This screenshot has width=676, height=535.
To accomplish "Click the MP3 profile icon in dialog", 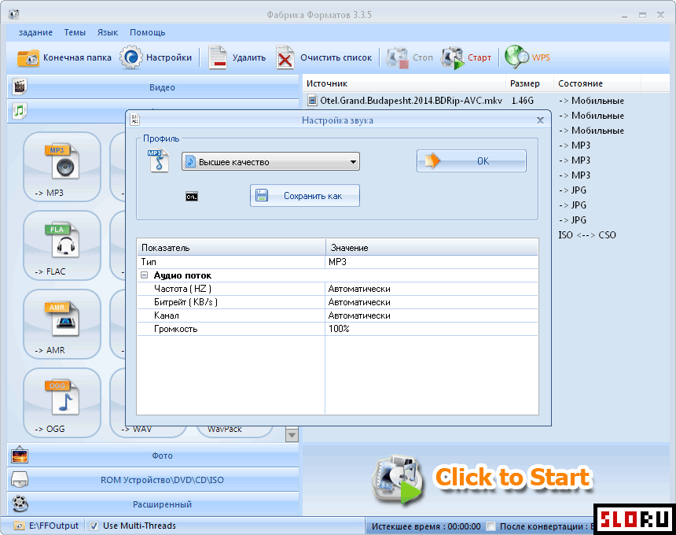I will tap(158, 161).
